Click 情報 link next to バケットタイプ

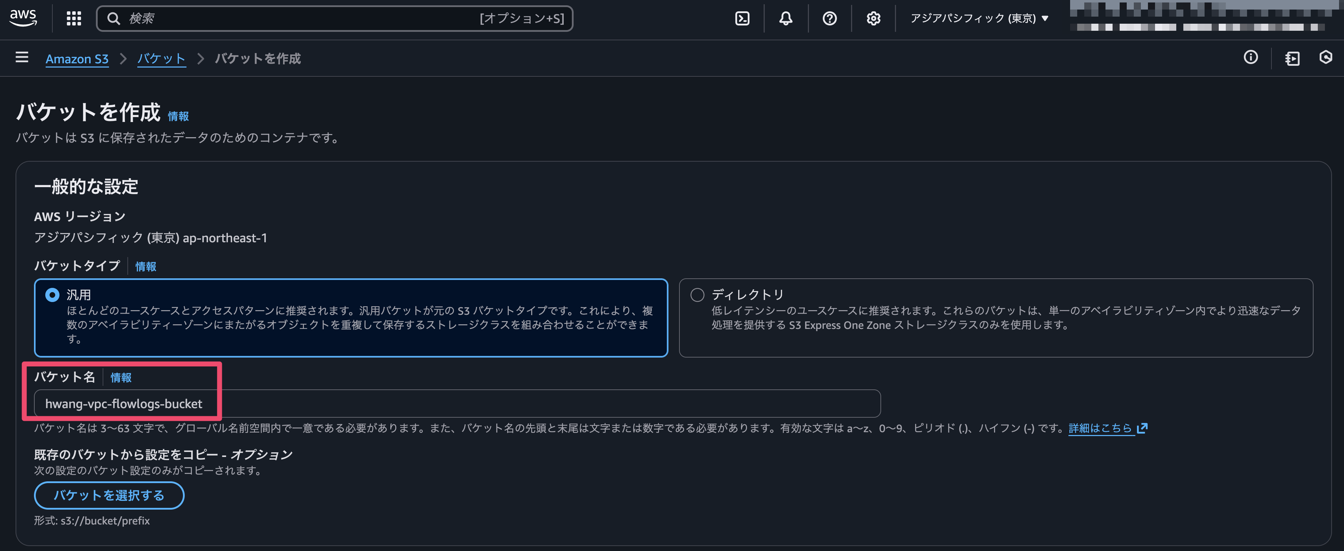point(145,266)
